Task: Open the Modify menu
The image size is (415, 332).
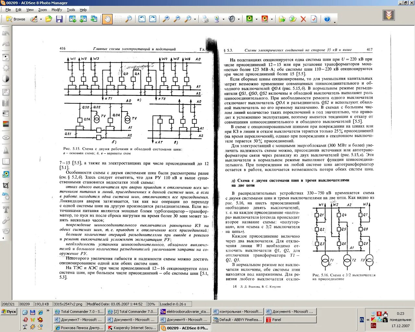Action: click(x=57, y=10)
